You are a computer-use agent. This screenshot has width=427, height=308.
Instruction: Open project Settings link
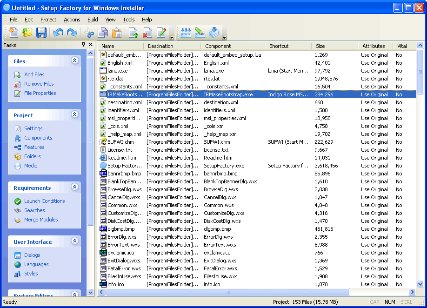click(x=33, y=128)
